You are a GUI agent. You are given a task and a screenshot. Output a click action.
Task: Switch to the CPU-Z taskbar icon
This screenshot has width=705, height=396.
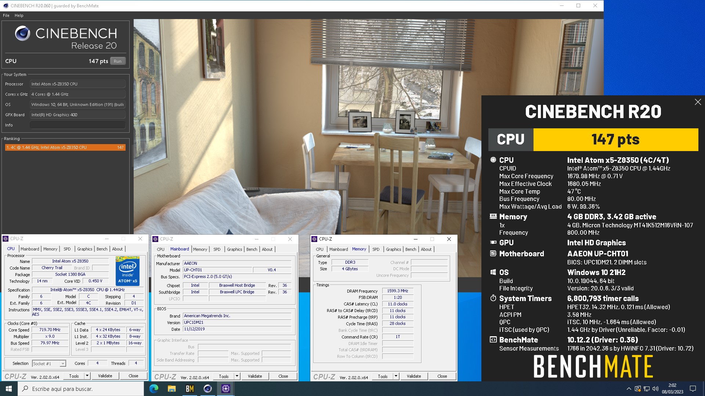[x=226, y=389]
